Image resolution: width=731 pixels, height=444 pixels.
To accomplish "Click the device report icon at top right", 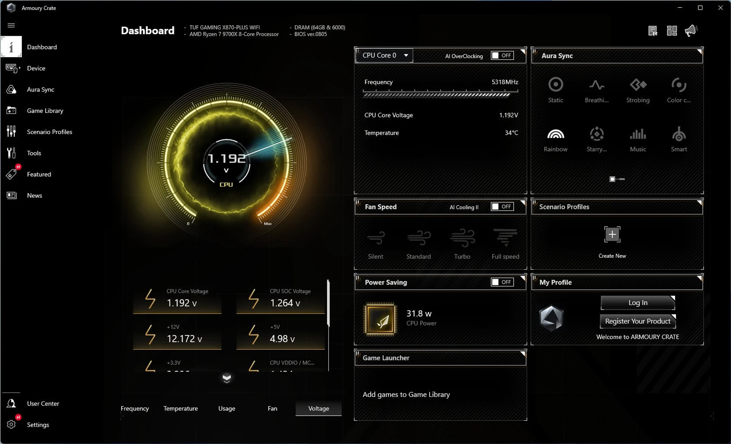I will tap(653, 31).
